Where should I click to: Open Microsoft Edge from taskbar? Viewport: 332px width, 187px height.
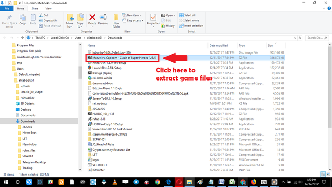168,182
